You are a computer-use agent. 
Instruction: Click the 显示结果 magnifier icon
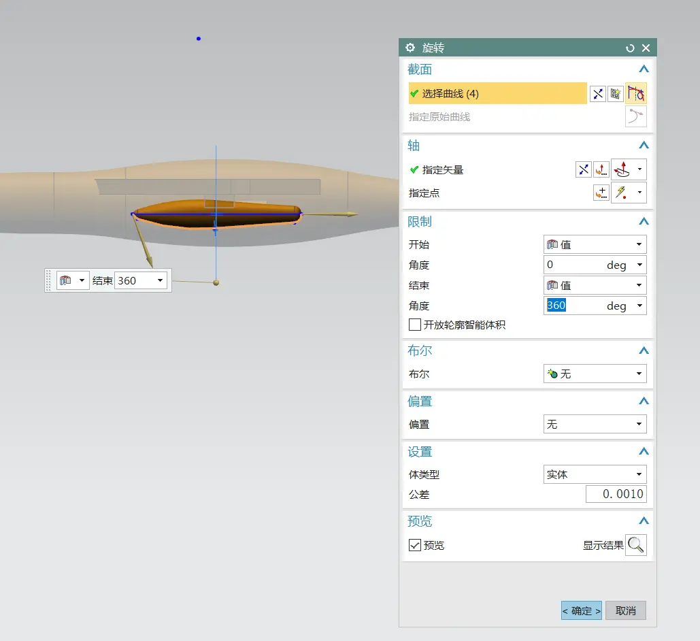point(635,545)
